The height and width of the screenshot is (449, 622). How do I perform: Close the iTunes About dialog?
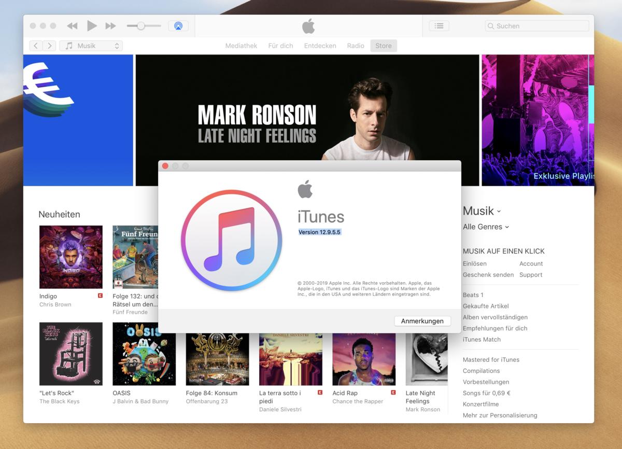pos(165,166)
